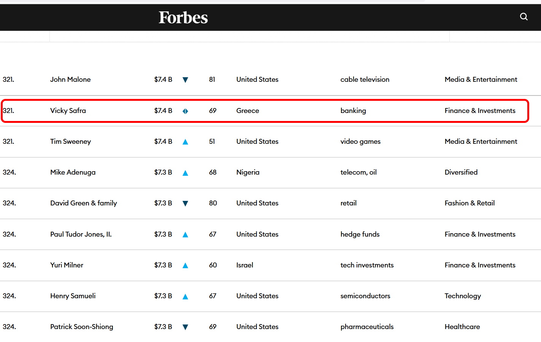Click age 81 in John Malone's row

tap(212, 80)
